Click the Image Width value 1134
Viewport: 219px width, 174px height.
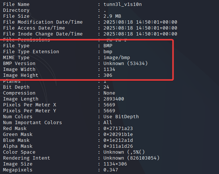pos(109,69)
